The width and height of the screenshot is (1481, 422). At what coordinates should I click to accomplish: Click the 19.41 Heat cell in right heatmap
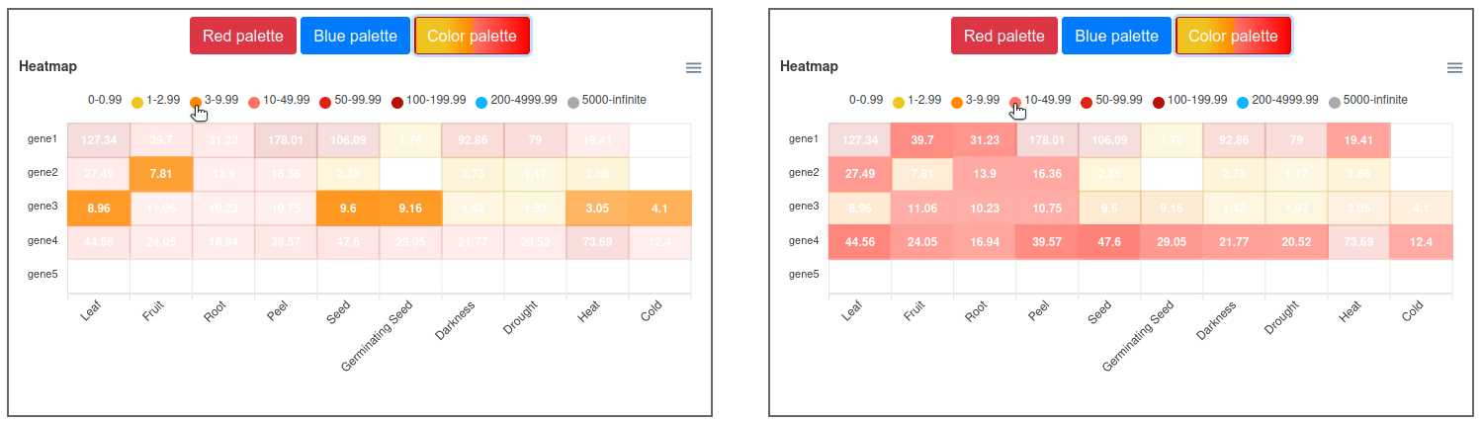pyautogui.click(x=1358, y=140)
